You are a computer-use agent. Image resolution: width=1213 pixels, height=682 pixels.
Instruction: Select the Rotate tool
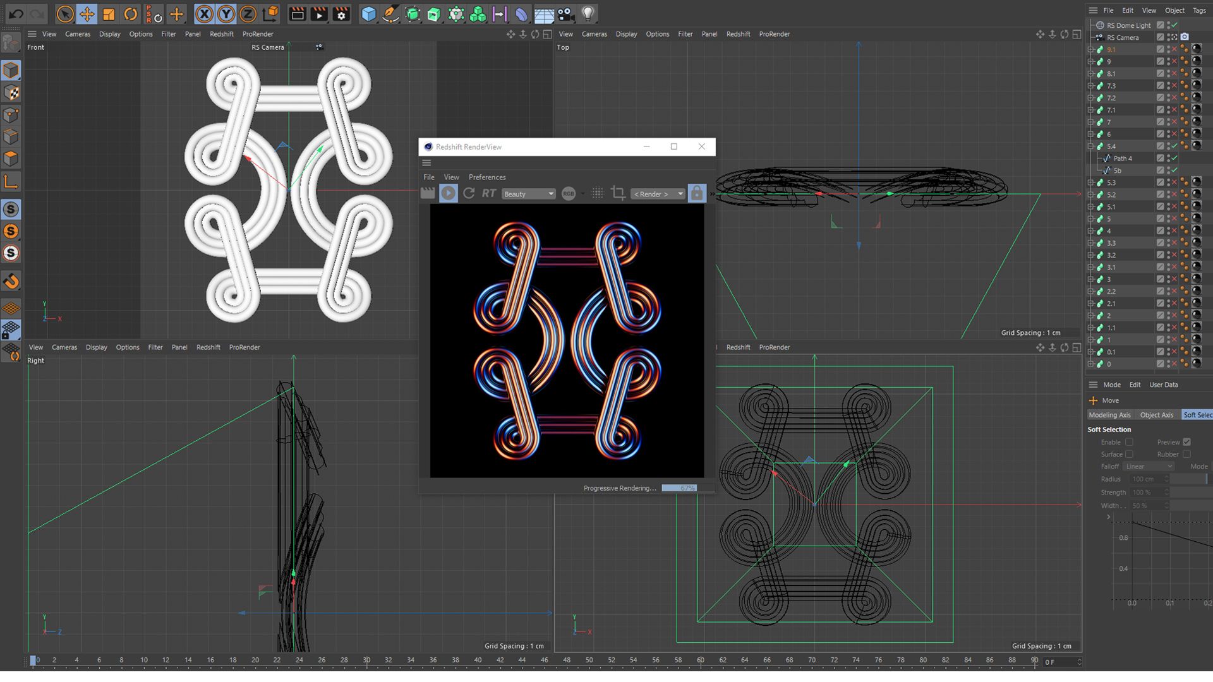131,13
